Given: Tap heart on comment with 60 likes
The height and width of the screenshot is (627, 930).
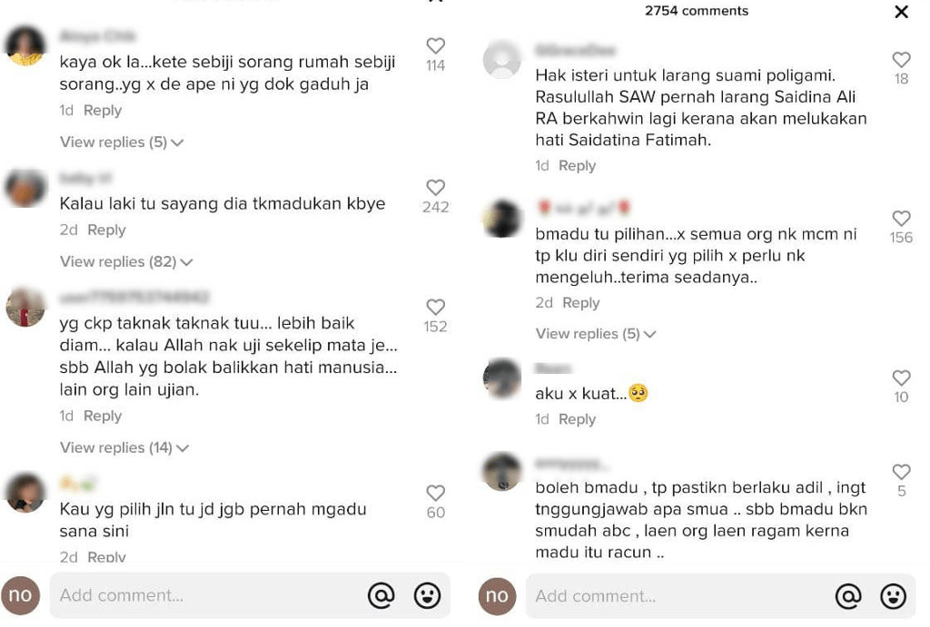Looking at the screenshot, I should pos(435,493).
